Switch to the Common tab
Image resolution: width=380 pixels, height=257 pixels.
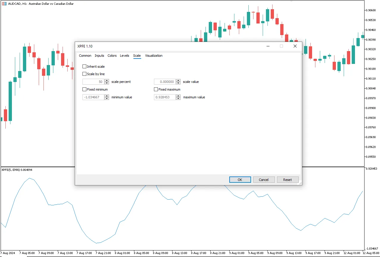point(85,56)
